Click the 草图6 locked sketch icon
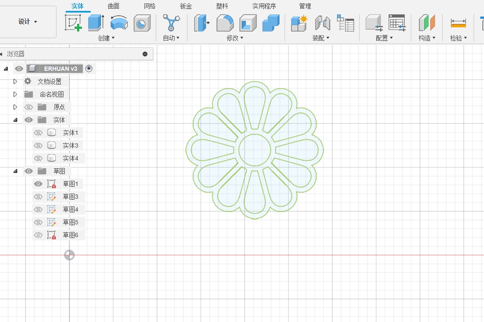Image resolution: width=484 pixels, height=322 pixels. click(52, 235)
